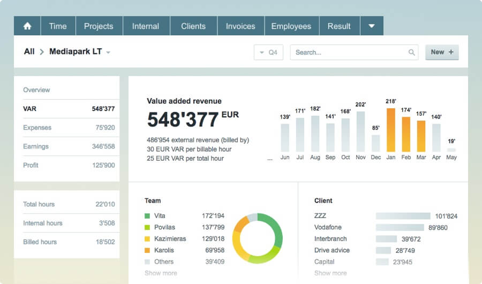Select the ZZZ client bar
The width and height of the screenshot is (482, 284).
[x=403, y=216]
